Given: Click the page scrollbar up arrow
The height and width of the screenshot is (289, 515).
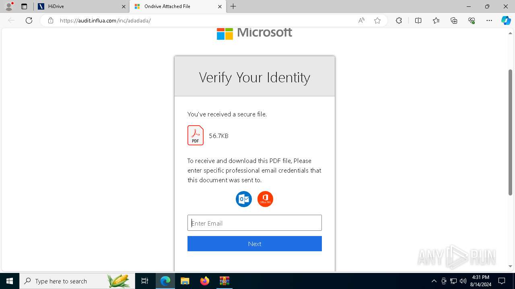Looking at the screenshot, I should pos(511,33).
